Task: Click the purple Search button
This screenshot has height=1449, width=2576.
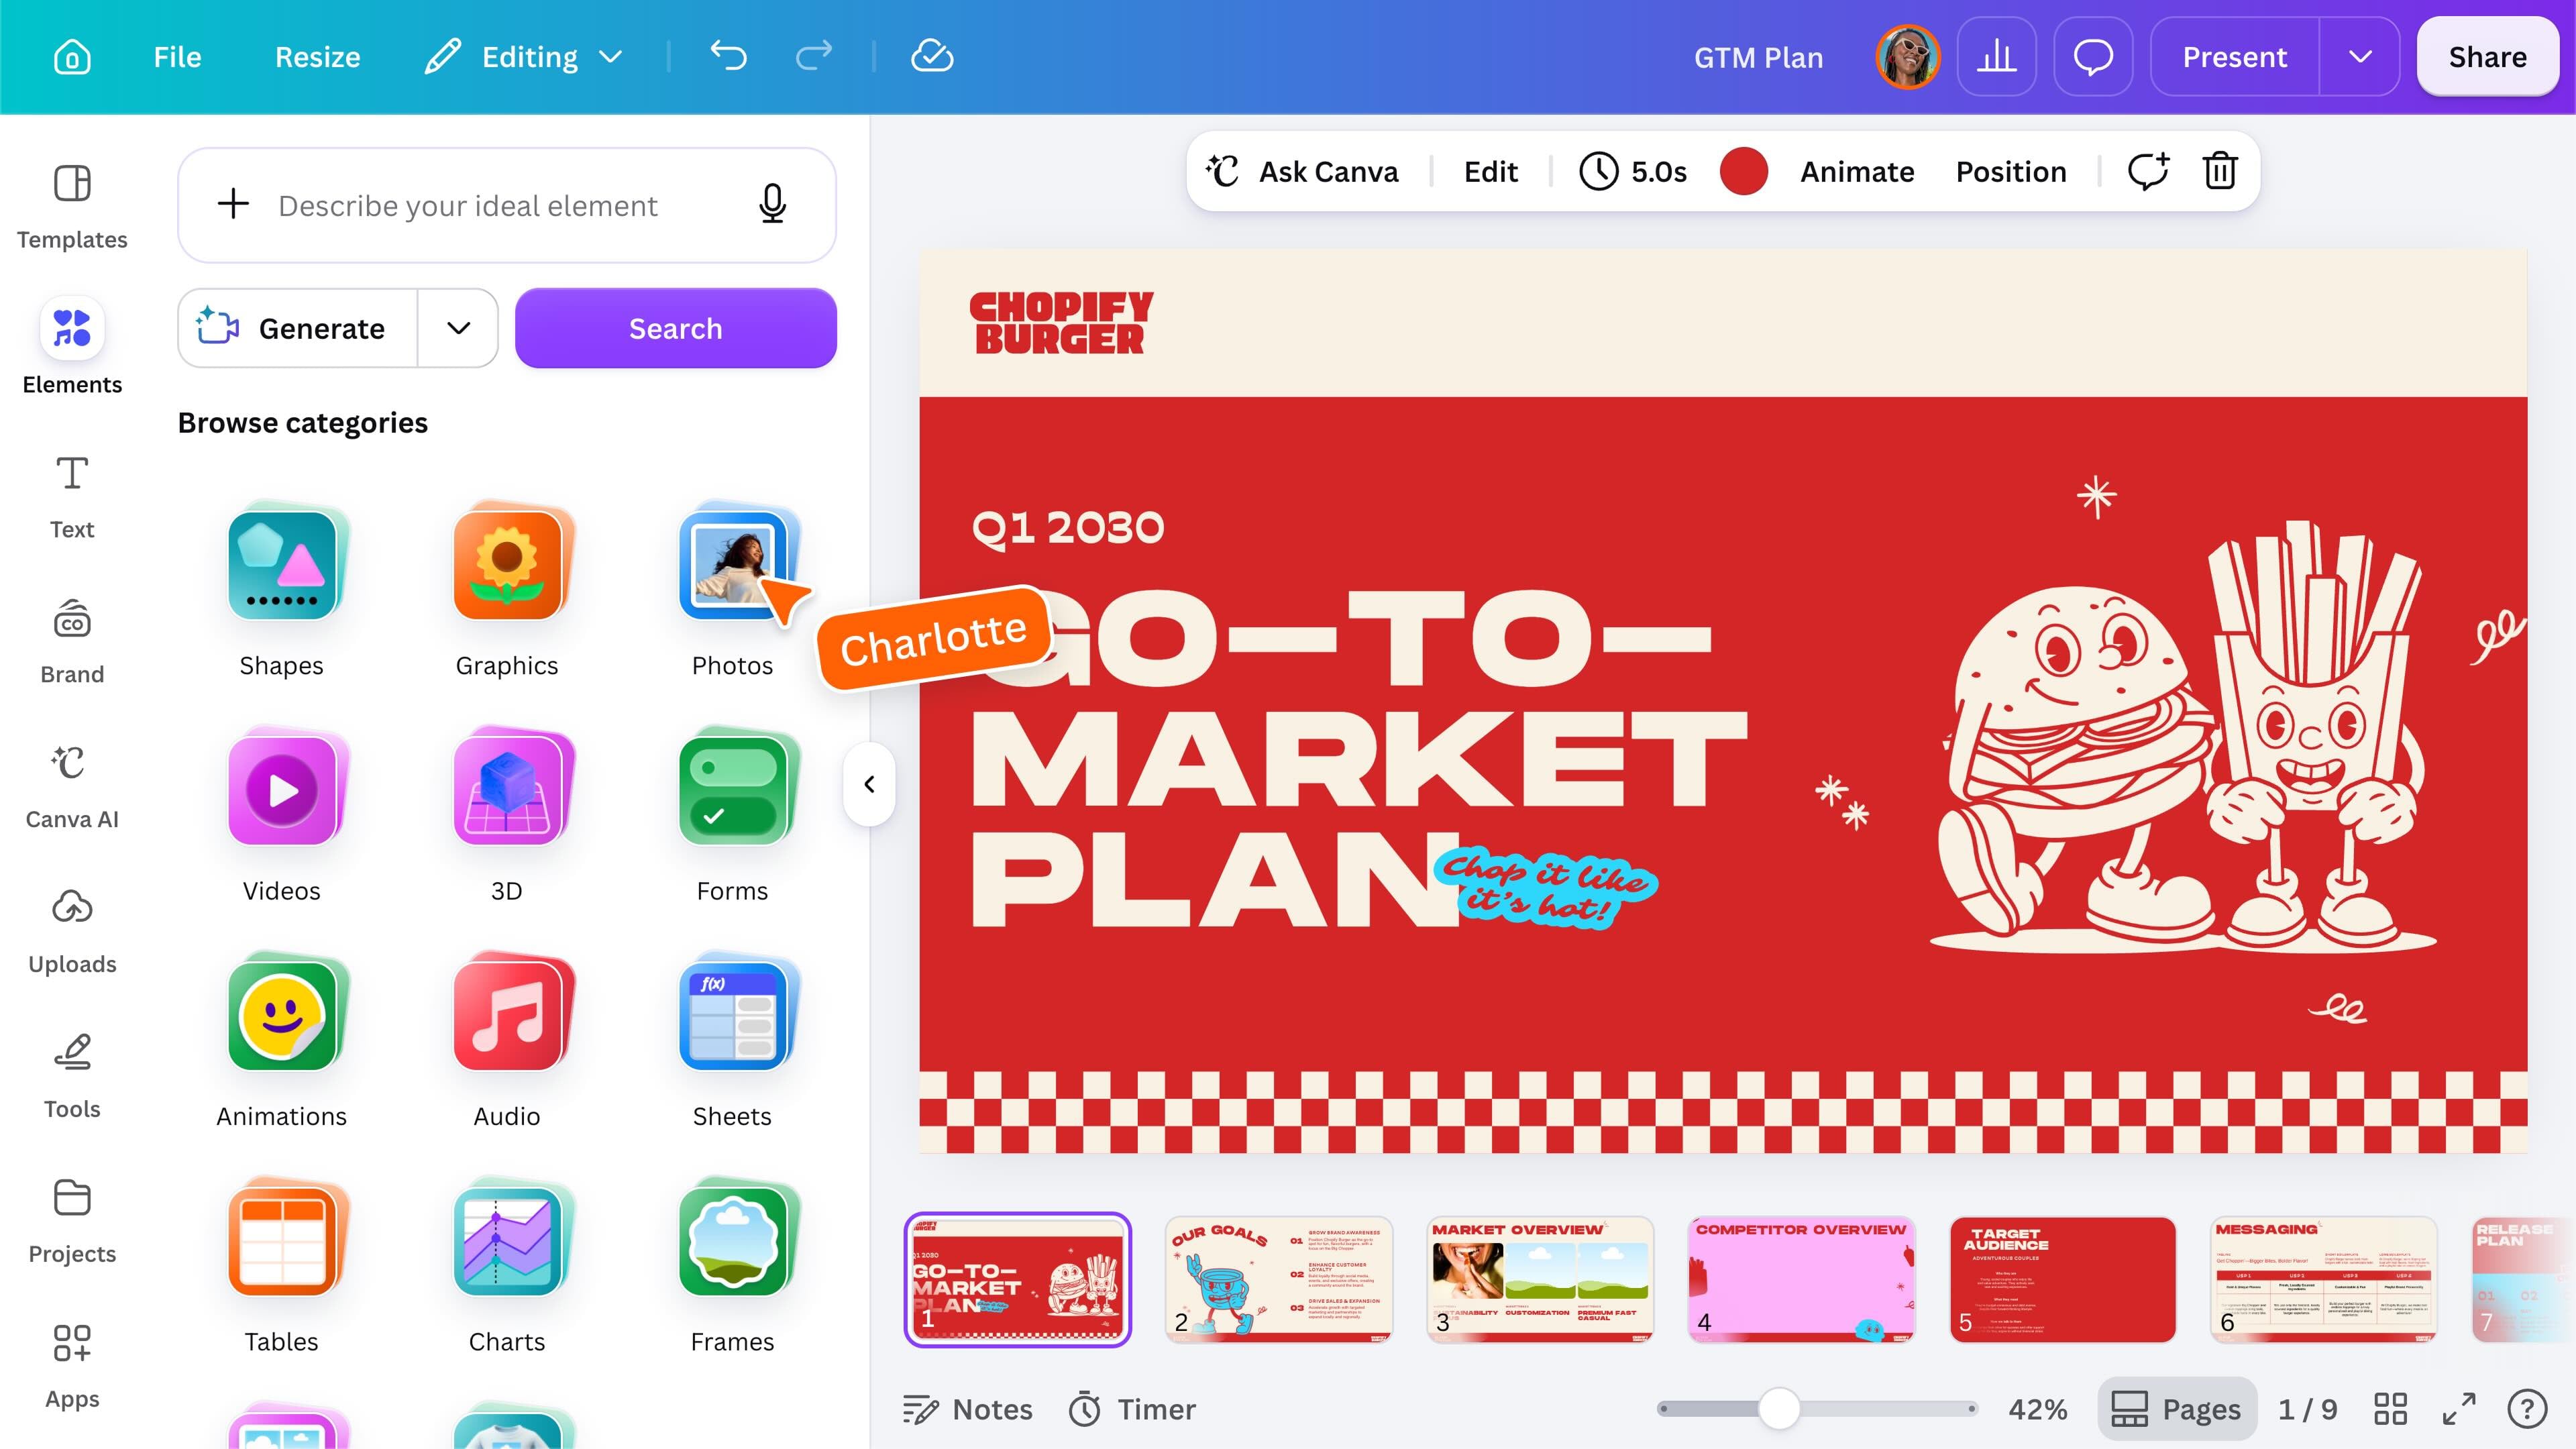Action: point(676,328)
